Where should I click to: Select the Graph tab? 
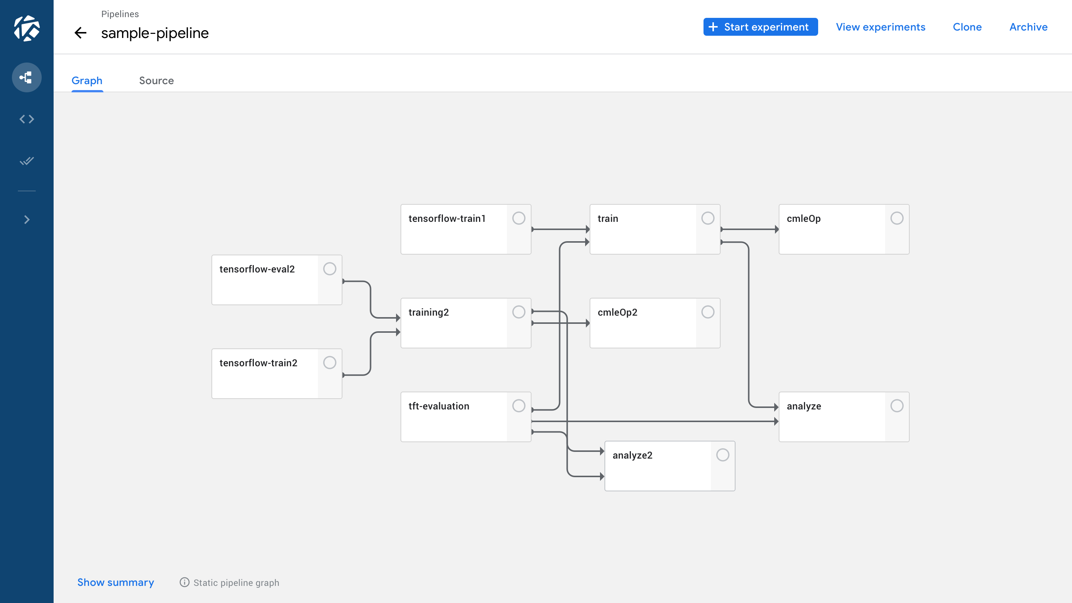(x=87, y=80)
